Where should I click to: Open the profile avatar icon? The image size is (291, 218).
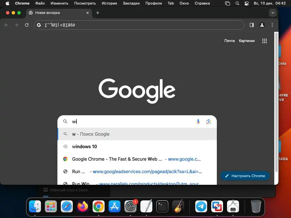pyautogui.click(x=262, y=25)
